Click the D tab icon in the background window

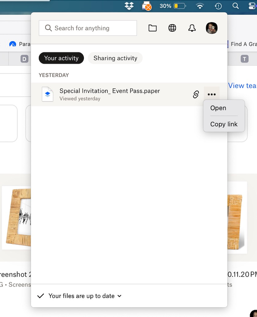click(x=24, y=59)
